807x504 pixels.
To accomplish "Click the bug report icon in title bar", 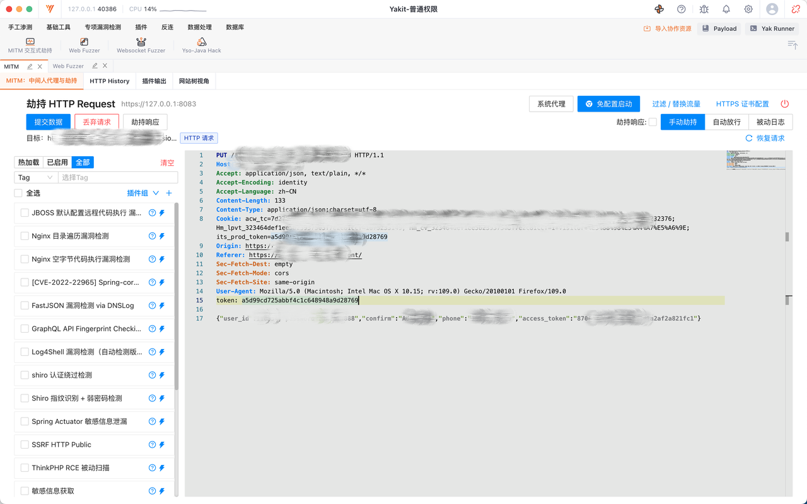I will click(704, 9).
